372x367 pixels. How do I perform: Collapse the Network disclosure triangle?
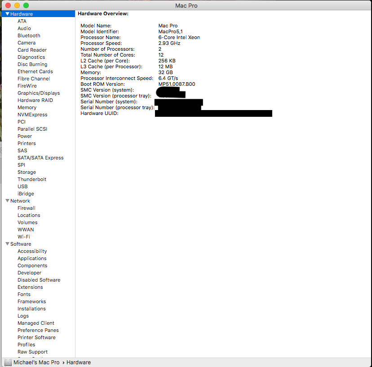(x=7, y=201)
